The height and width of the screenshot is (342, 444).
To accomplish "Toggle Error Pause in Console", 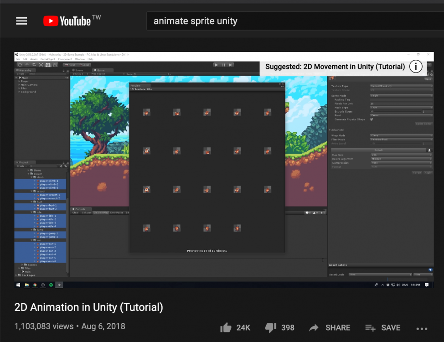I will click(117, 213).
